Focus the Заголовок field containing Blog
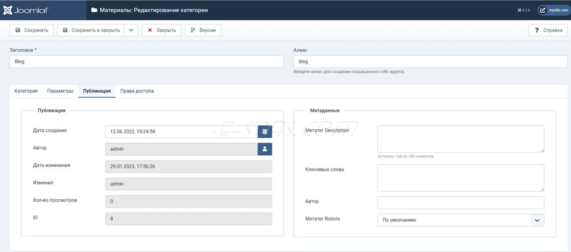This screenshot has height=252, width=571. coord(146,62)
